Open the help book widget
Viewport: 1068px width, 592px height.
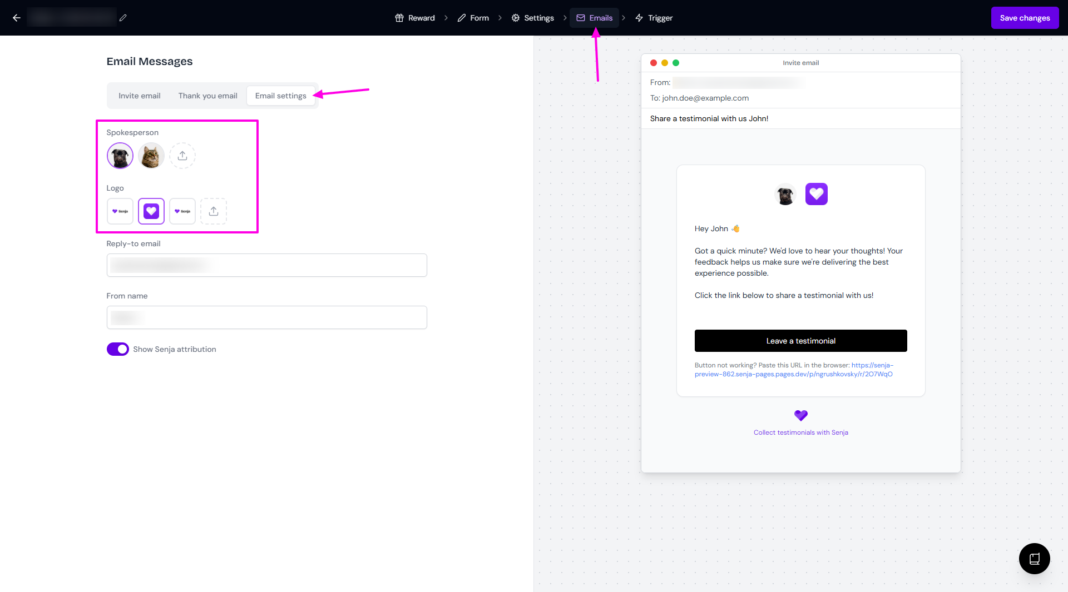[1034, 559]
